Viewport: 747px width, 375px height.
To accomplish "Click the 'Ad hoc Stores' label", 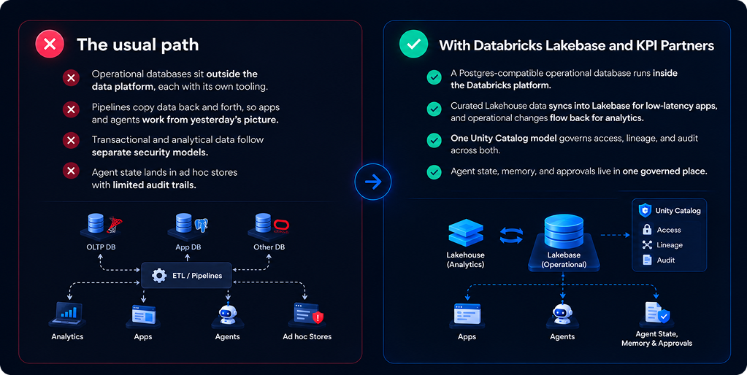I will (x=307, y=336).
